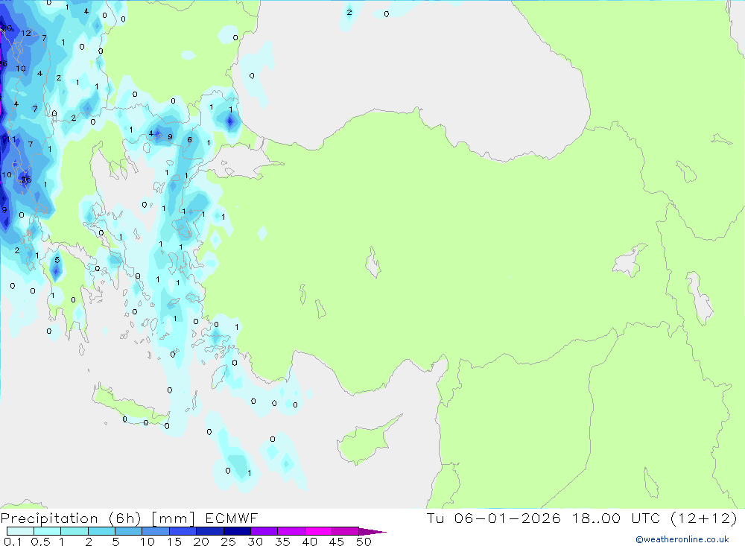745x546 pixels.
Task: Click the "0.5" legend scale label
Action: (x=40, y=542)
